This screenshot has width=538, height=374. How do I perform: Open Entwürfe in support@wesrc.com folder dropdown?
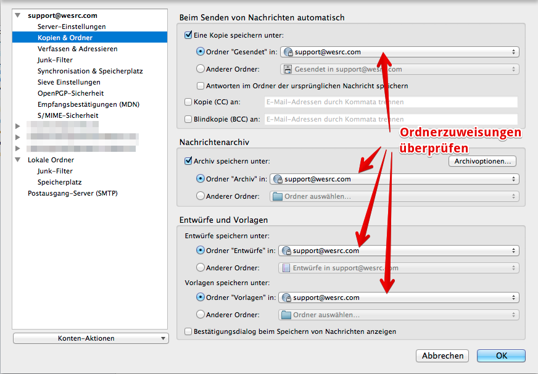point(399,268)
